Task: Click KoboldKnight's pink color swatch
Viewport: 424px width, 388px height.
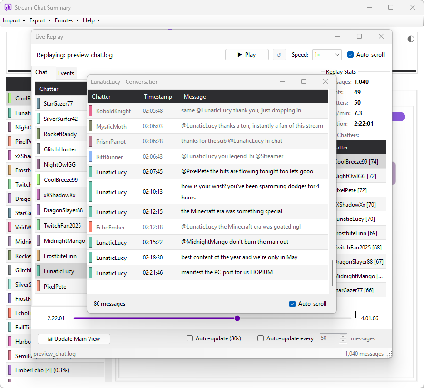Action: (x=91, y=111)
